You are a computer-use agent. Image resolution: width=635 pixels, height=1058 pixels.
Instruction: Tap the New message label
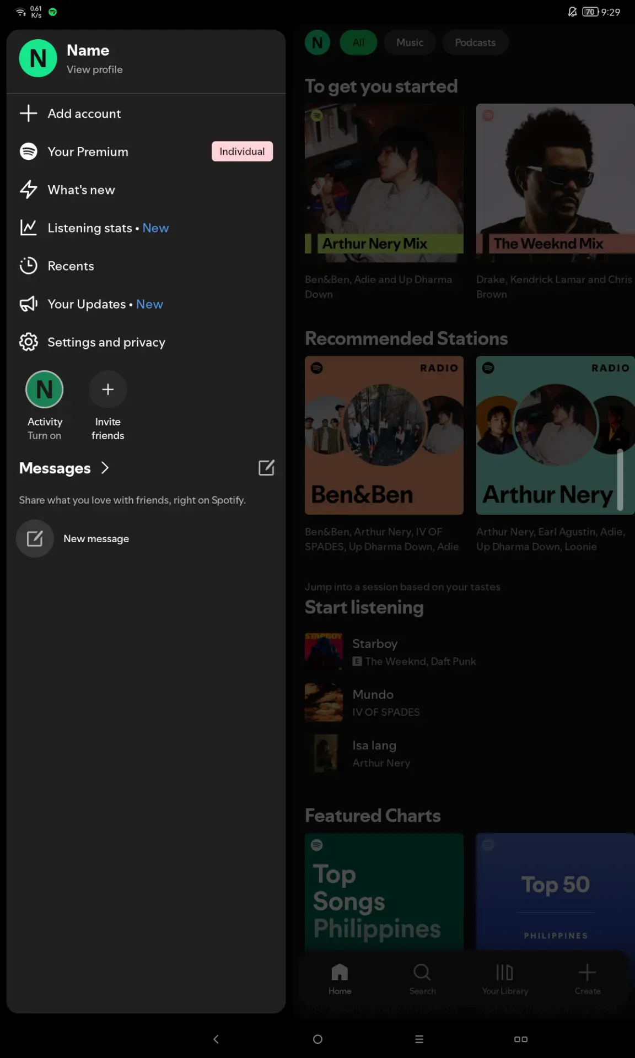pyautogui.click(x=96, y=539)
